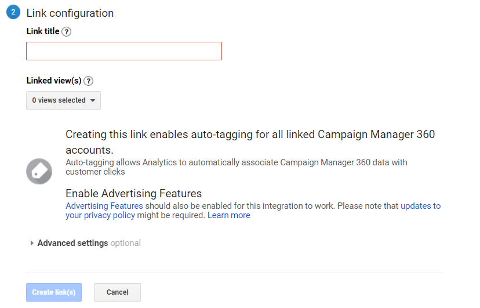Click the auto-tagging headline about Campaign Manager 360
480x308 pixels.
(250, 135)
